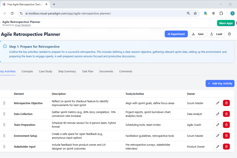Edit the Retrospective Objective row
The width and height of the screenshot is (237, 158).
click(x=218, y=103)
